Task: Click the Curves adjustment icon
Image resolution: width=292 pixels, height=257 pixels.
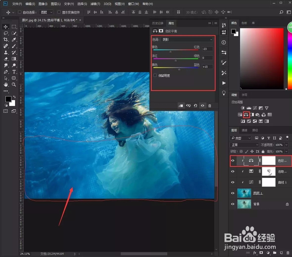Action: [x=255, y=108]
